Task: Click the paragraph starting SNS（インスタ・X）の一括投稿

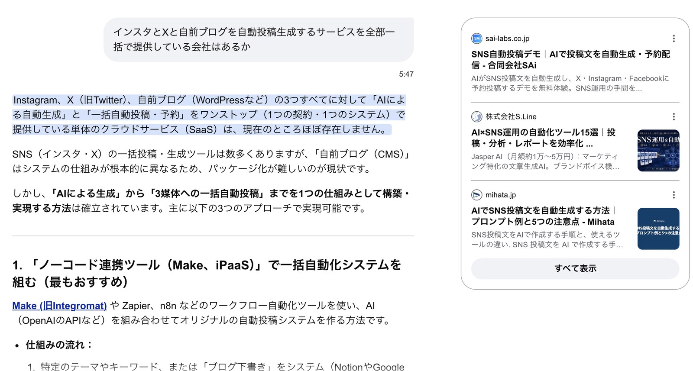Action: (x=211, y=161)
